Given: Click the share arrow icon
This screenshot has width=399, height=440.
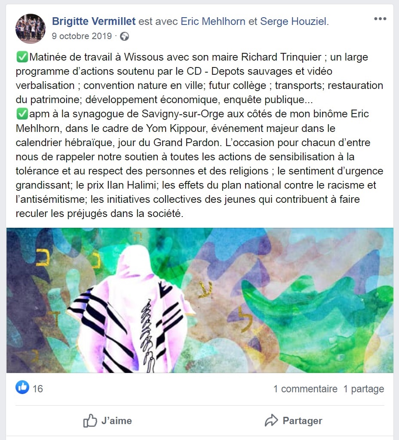Looking at the screenshot, I should [x=271, y=420].
